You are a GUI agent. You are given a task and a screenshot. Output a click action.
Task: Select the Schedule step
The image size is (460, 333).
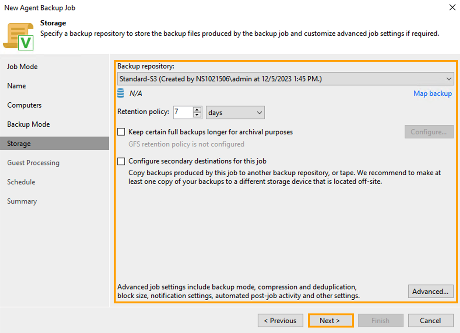pos(21,182)
